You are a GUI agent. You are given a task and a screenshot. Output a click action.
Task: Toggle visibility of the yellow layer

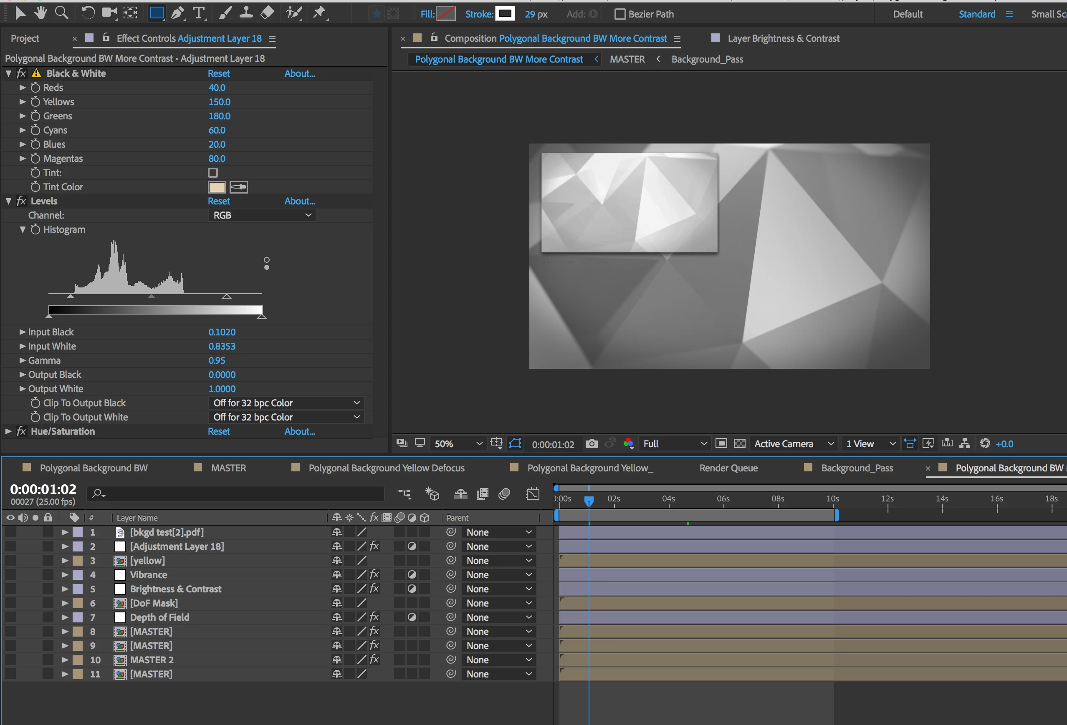(10, 560)
